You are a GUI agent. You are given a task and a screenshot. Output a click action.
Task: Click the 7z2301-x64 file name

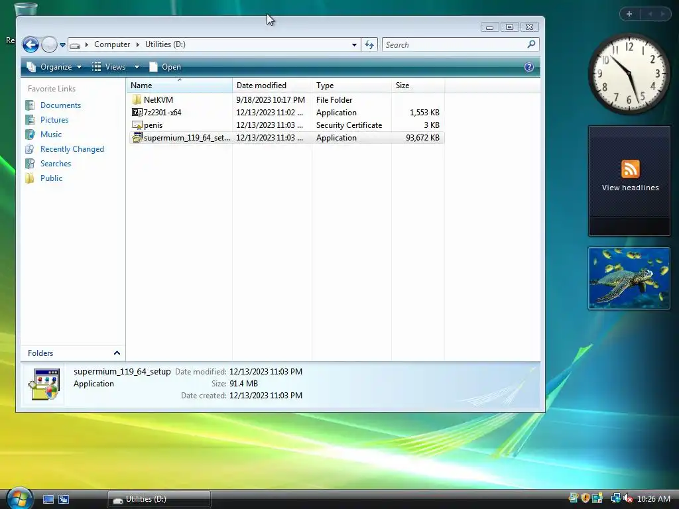(x=162, y=113)
